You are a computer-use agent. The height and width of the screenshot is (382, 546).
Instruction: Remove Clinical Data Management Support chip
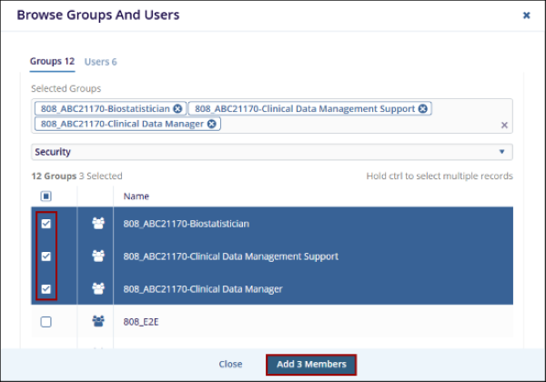pyautogui.click(x=422, y=108)
